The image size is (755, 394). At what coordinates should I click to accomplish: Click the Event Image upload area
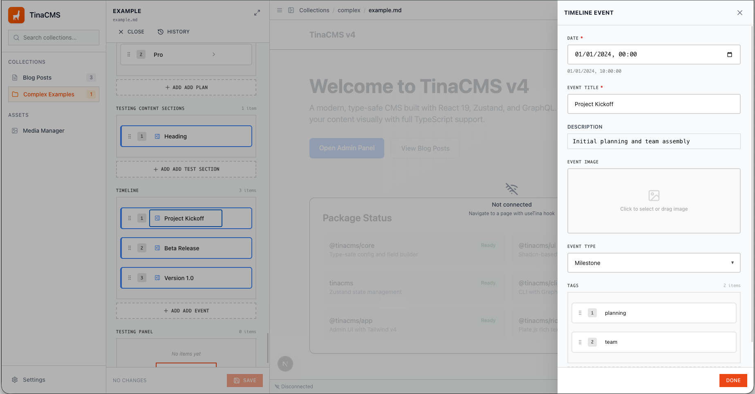point(654,201)
